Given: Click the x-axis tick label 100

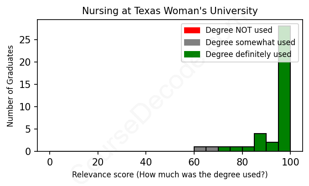Looking at the screenshot, I should [x=290, y=162].
